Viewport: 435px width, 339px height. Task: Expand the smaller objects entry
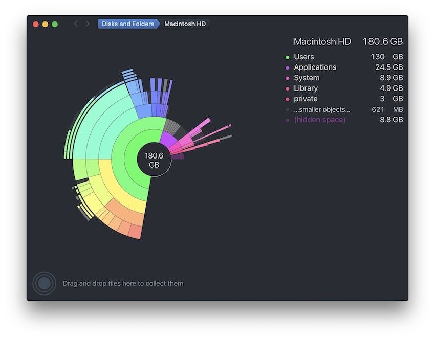tap(322, 109)
